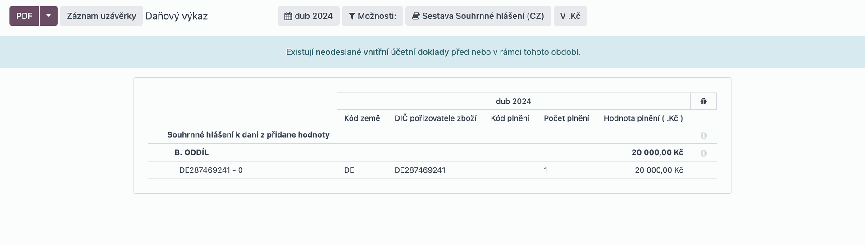Click calendar icon in dub 2024 filter
Viewport: 865px width, 246px height.
(288, 16)
